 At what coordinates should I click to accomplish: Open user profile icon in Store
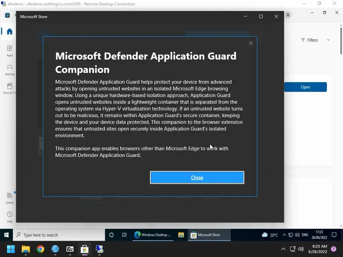[288, 15]
